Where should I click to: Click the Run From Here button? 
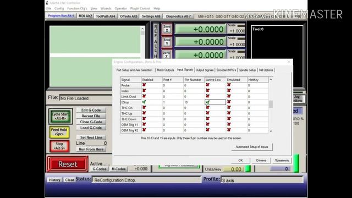(91, 149)
